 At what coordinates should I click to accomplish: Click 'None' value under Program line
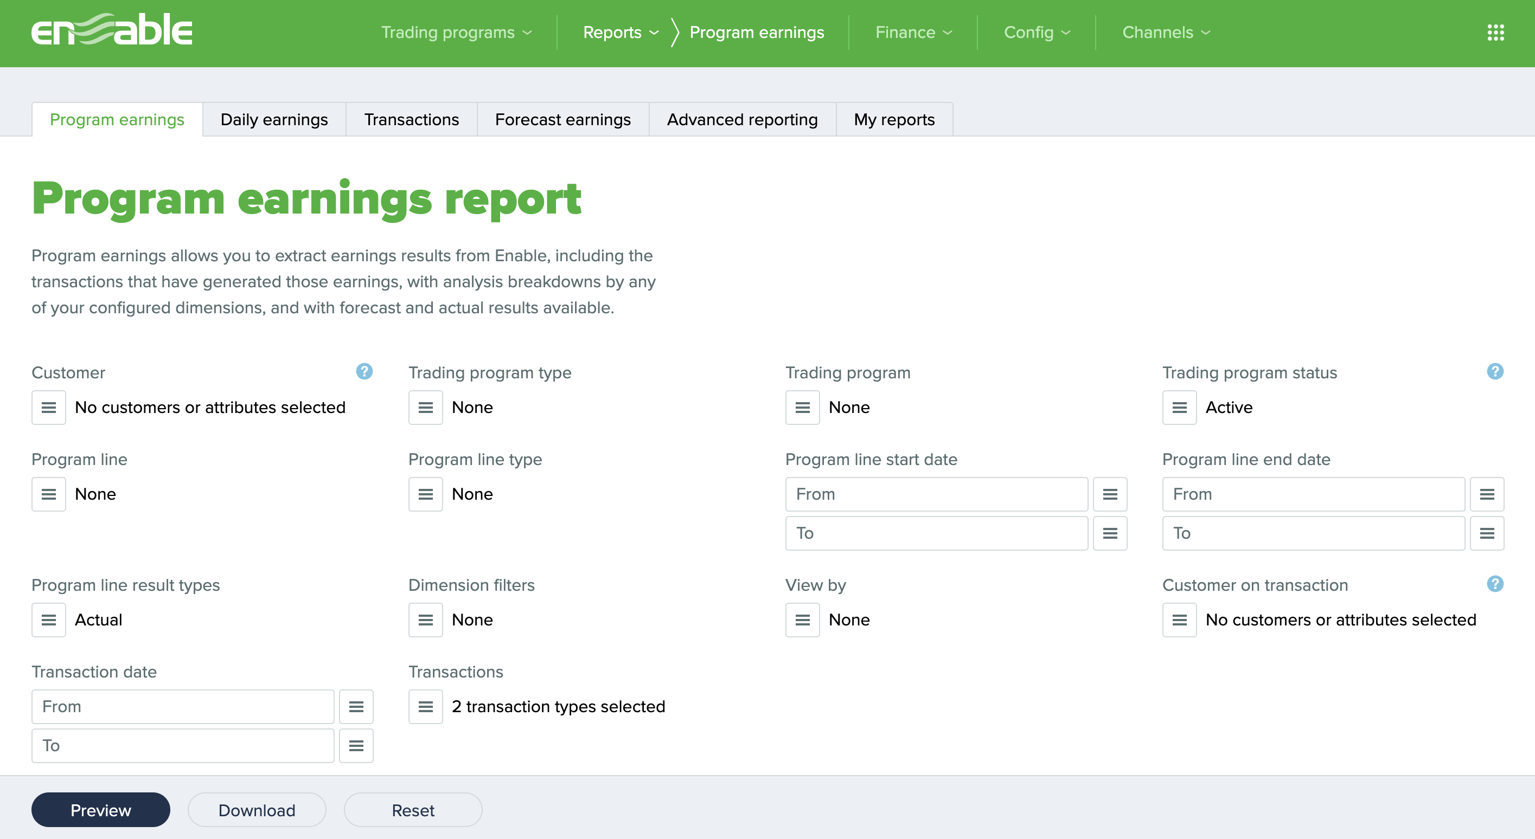tap(95, 494)
